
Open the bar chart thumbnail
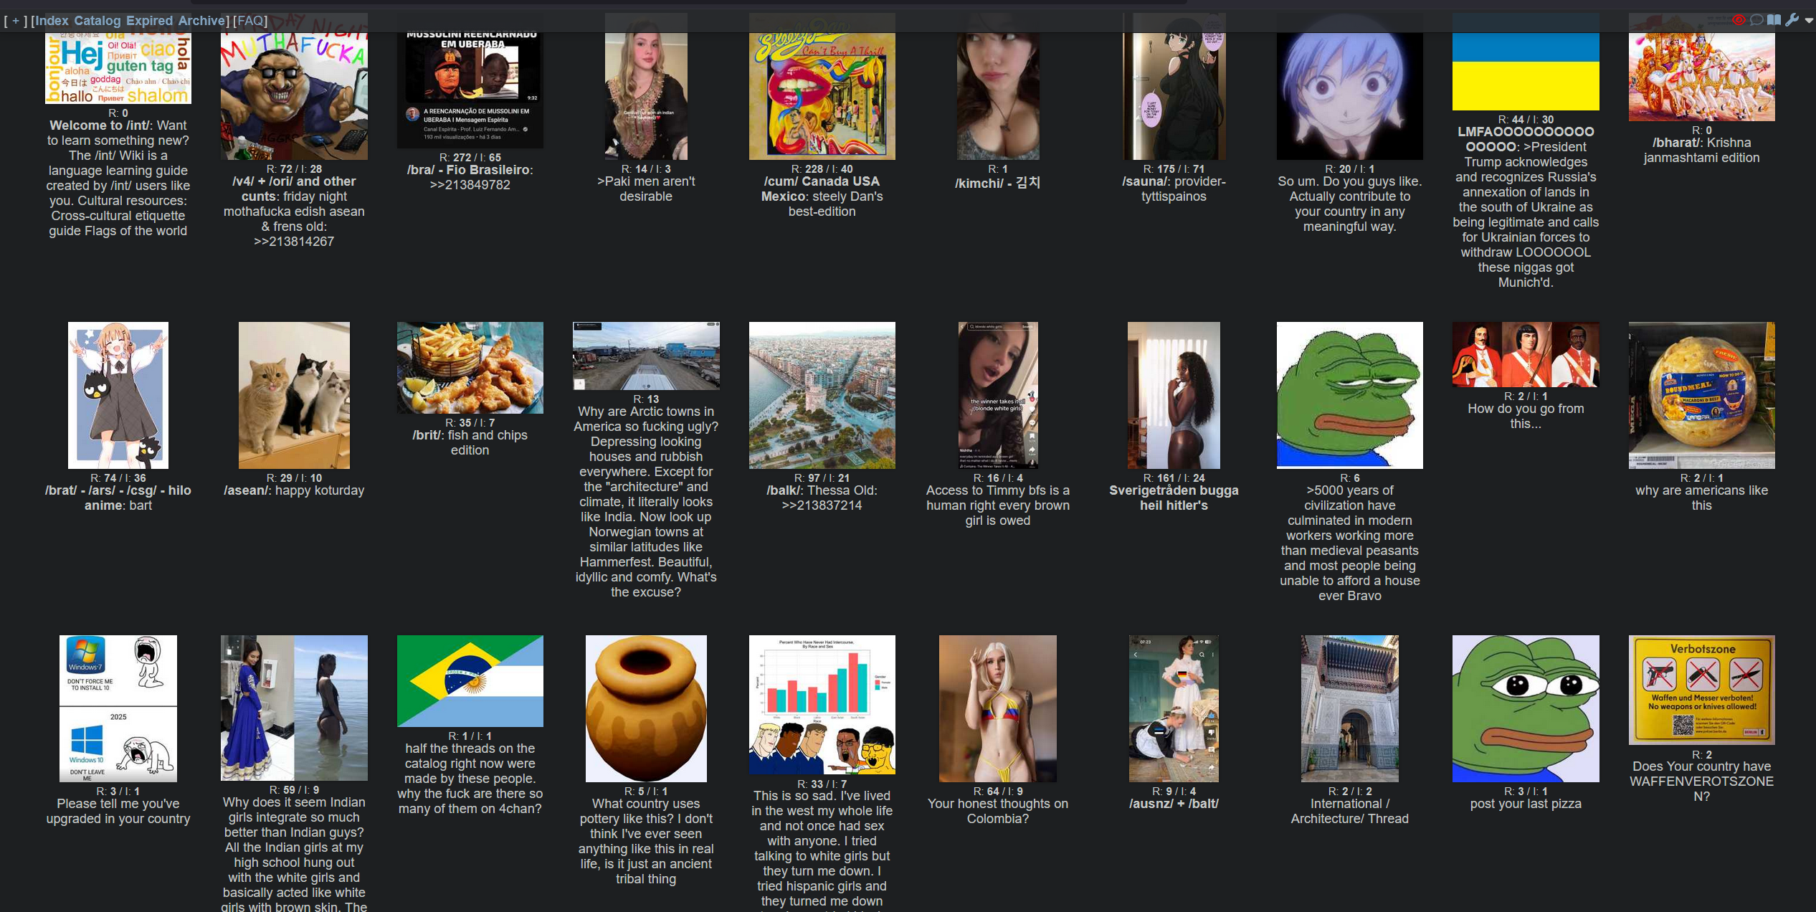tap(822, 704)
